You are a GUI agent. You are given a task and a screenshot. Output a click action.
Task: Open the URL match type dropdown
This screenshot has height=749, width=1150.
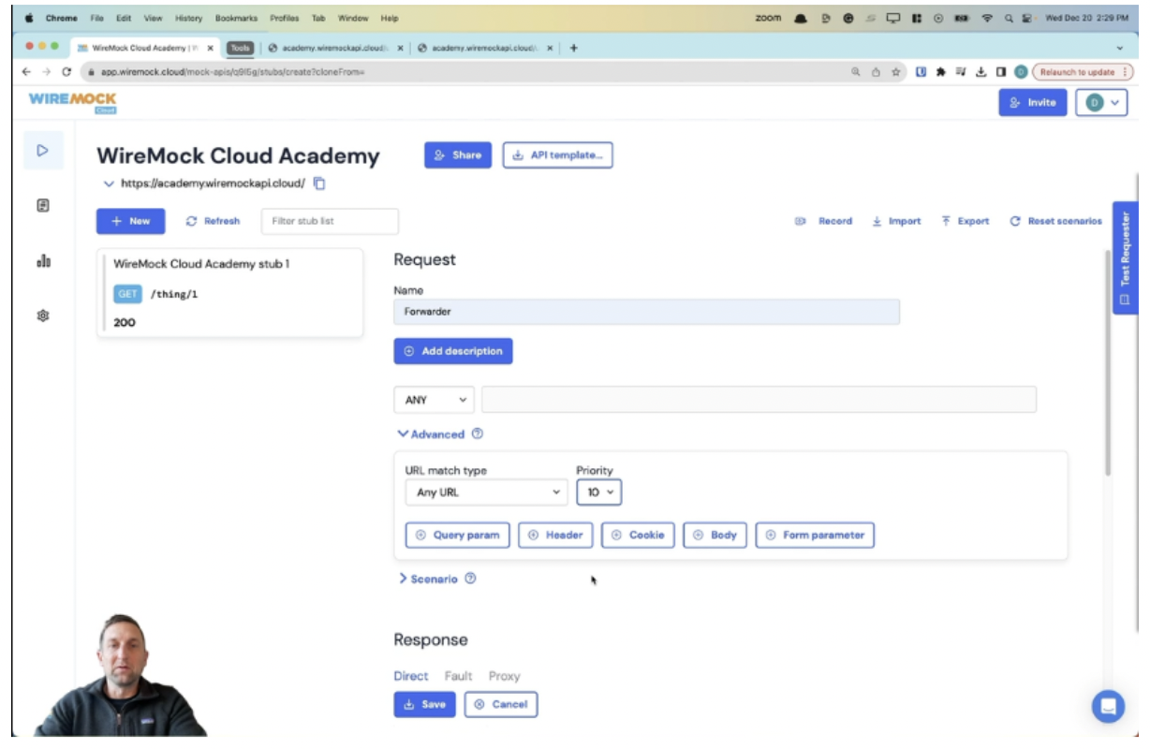point(486,492)
